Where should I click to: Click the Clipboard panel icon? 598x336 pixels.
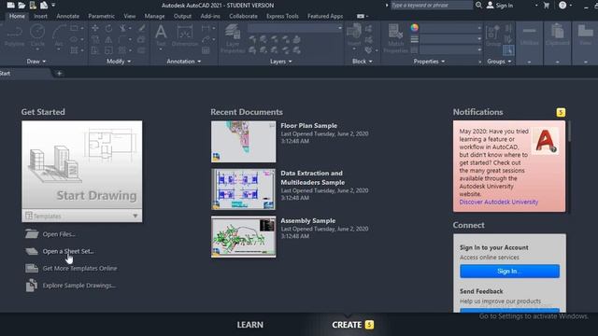[557, 35]
